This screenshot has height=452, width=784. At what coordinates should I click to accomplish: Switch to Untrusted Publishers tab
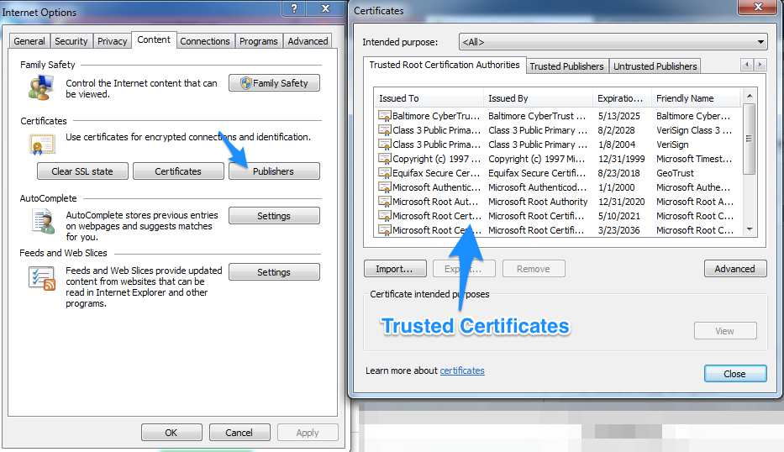(x=655, y=66)
